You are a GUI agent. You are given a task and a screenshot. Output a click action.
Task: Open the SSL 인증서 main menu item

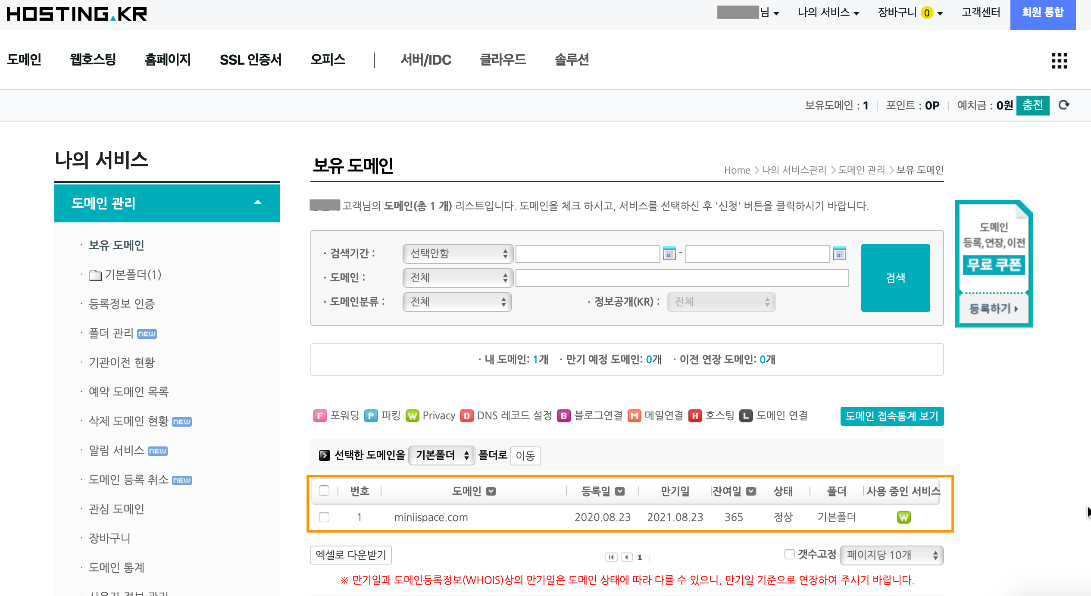[x=250, y=59]
